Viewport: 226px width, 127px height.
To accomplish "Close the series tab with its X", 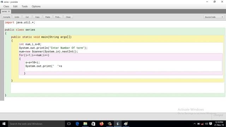I will point(9,11).
